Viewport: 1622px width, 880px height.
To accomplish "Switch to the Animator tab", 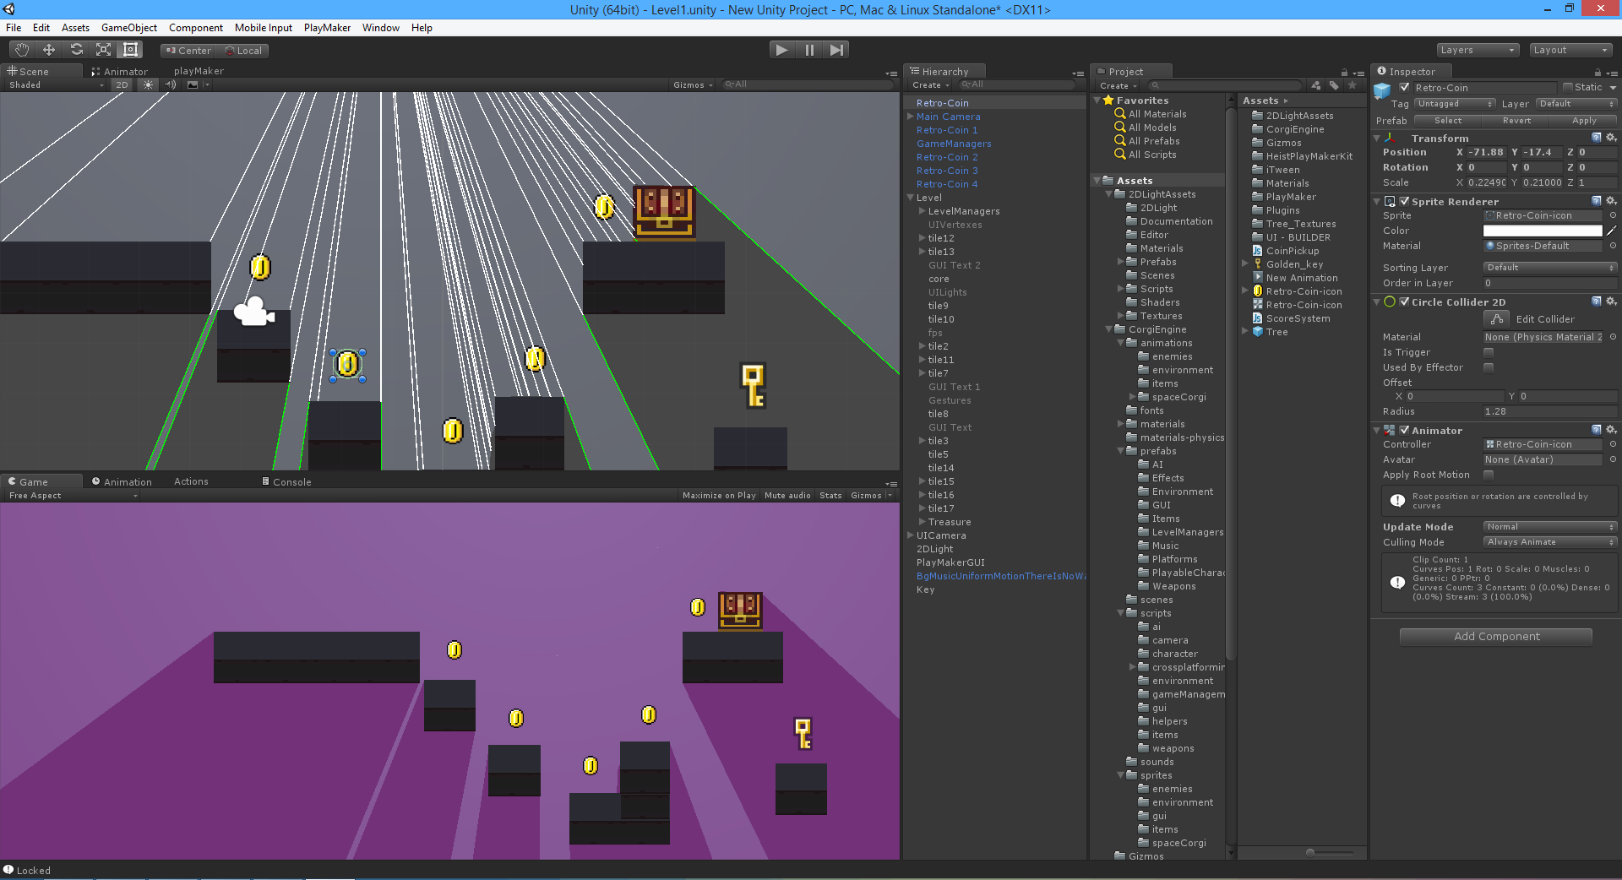I will pos(119,72).
